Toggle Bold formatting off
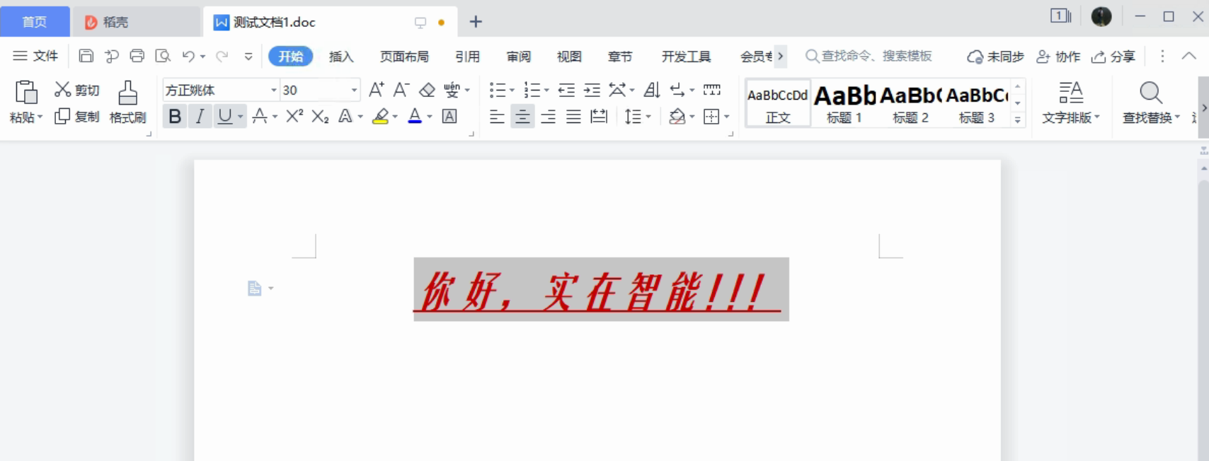 tap(175, 117)
